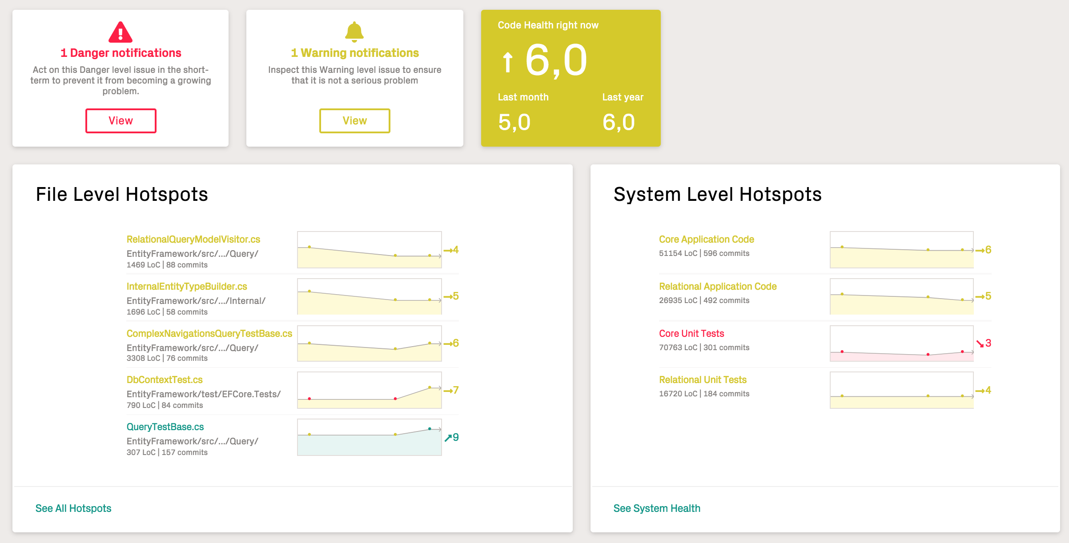Click path 'EntityFramework/src/.../Internal/'
The image size is (1069, 543).
click(x=196, y=301)
